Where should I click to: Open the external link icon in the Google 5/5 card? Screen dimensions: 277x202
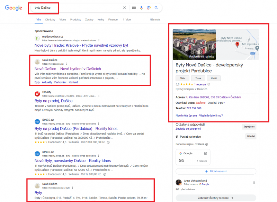pyautogui.click(x=205, y=154)
